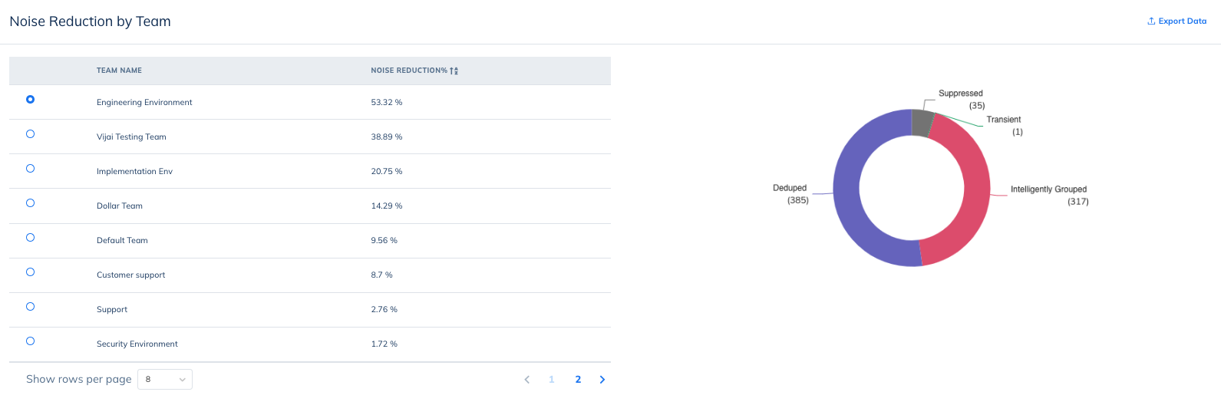The height and width of the screenshot is (405, 1221).
Task: Pick the Default Team radio option
Action: (31, 238)
